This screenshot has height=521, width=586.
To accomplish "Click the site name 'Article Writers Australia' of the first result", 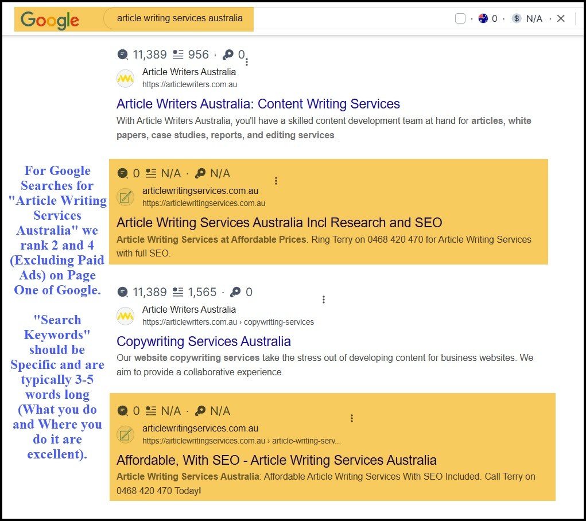I will coord(189,72).
